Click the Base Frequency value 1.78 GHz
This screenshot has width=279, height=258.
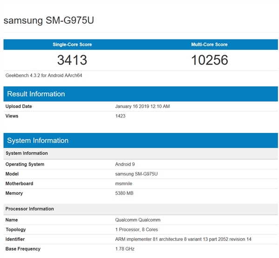tap(125, 249)
